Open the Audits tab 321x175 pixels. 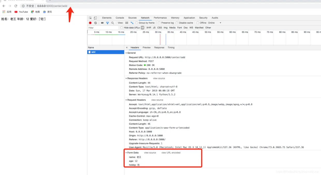point(215,18)
